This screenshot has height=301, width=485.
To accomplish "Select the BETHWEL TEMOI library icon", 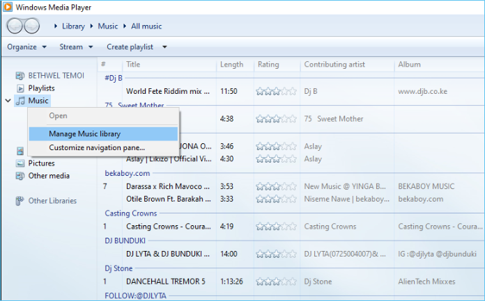I will [20, 75].
